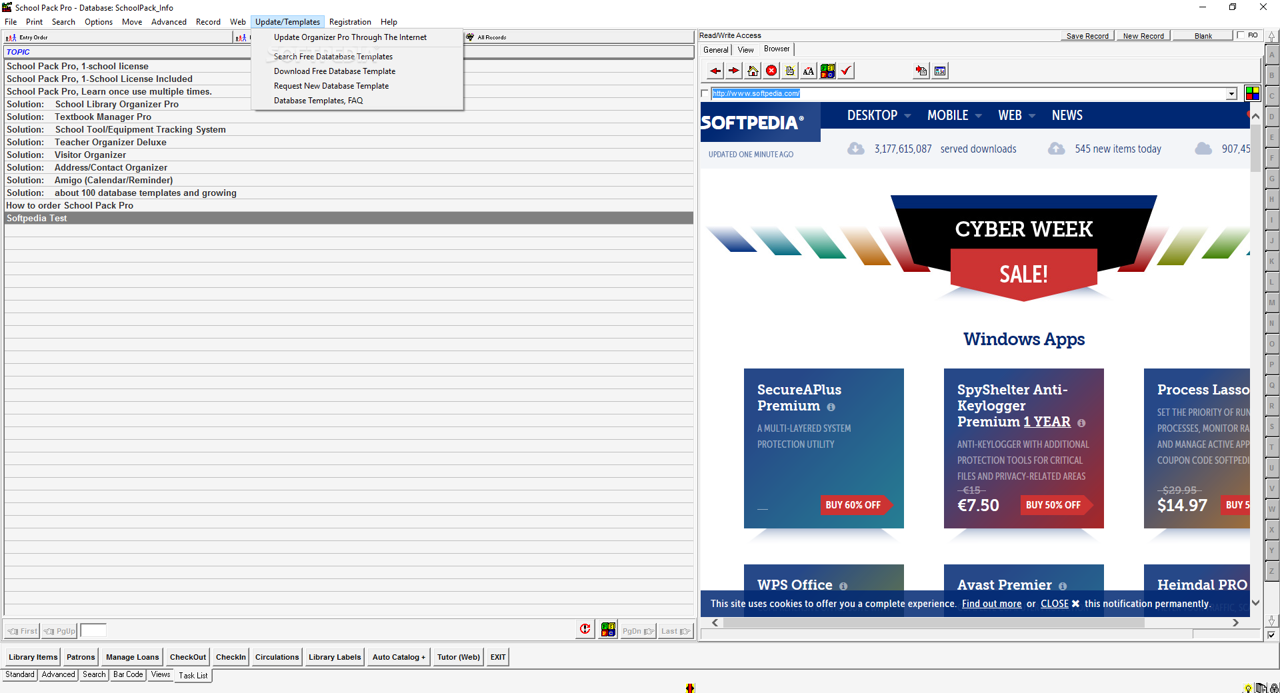The height and width of the screenshot is (693, 1280).
Task: Click the down arrow below the alphabet index
Action: point(1272,620)
